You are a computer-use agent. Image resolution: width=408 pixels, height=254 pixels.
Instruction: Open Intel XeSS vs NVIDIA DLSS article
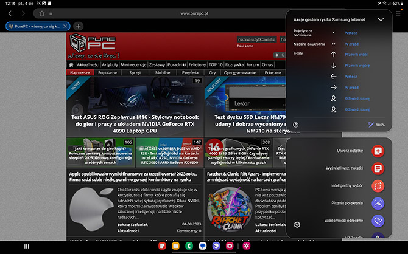[x=169, y=153]
